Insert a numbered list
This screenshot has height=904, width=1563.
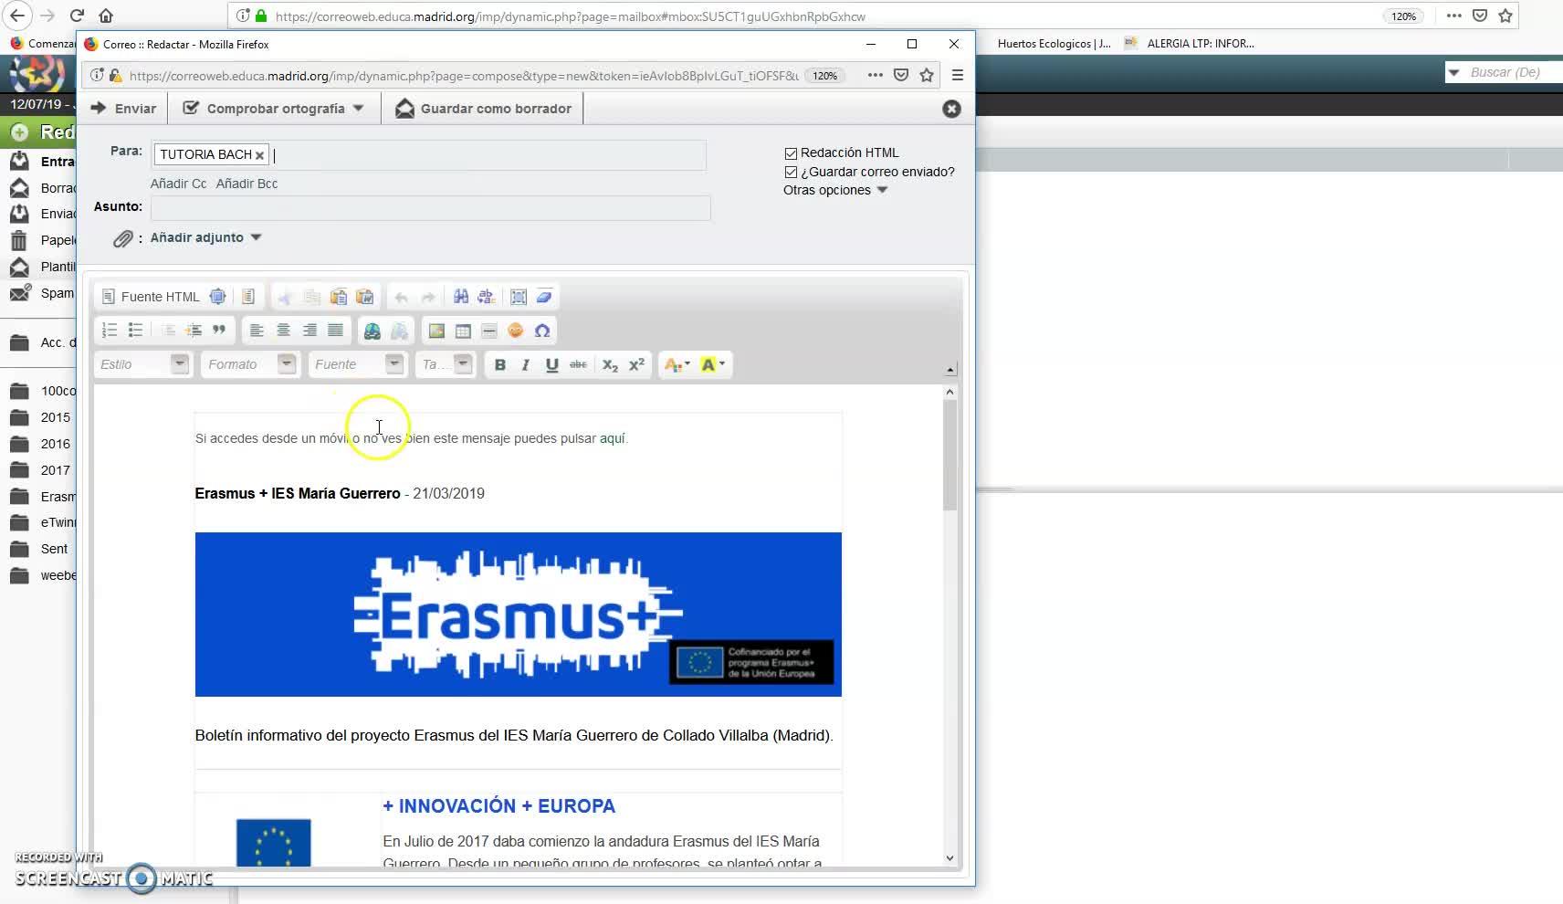pyautogui.click(x=110, y=331)
